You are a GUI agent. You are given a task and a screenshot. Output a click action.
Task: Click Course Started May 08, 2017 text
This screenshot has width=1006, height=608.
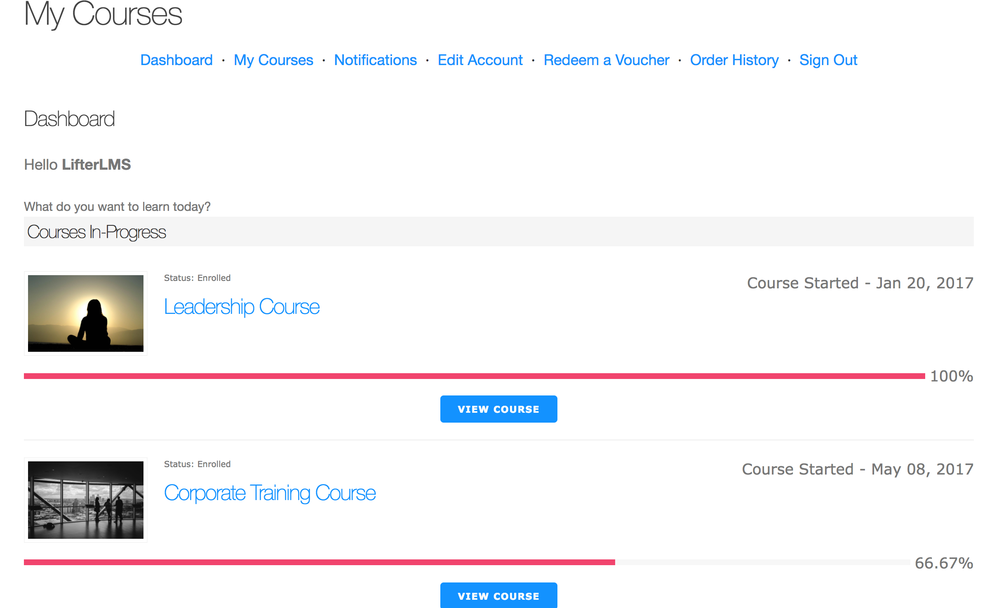click(857, 469)
